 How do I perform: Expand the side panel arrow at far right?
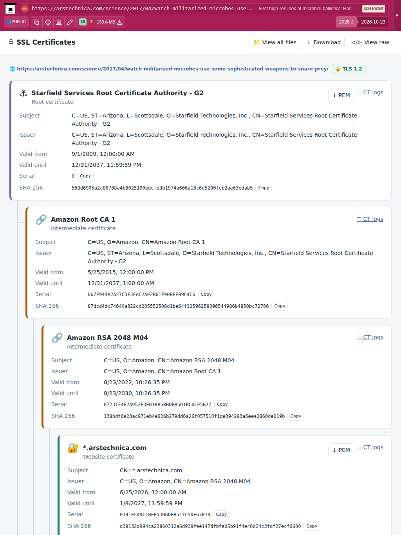click(x=397, y=15)
